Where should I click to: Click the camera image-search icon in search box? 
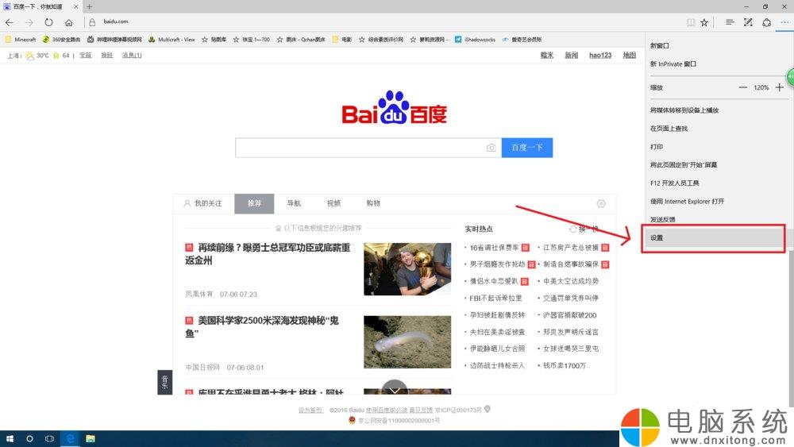click(x=491, y=148)
